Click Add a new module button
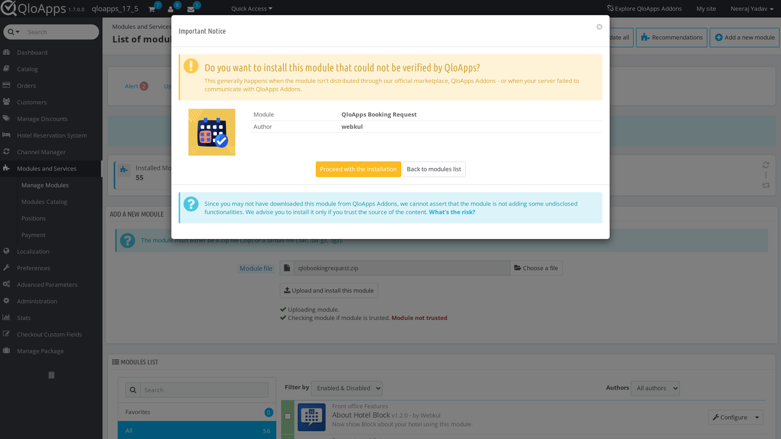The height and width of the screenshot is (439, 781). [x=745, y=37]
